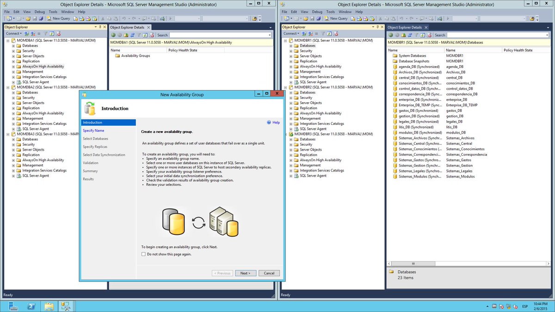Open Tools menu in left SSMS window
The width and height of the screenshot is (555, 312).
click(x=53, y=12)
